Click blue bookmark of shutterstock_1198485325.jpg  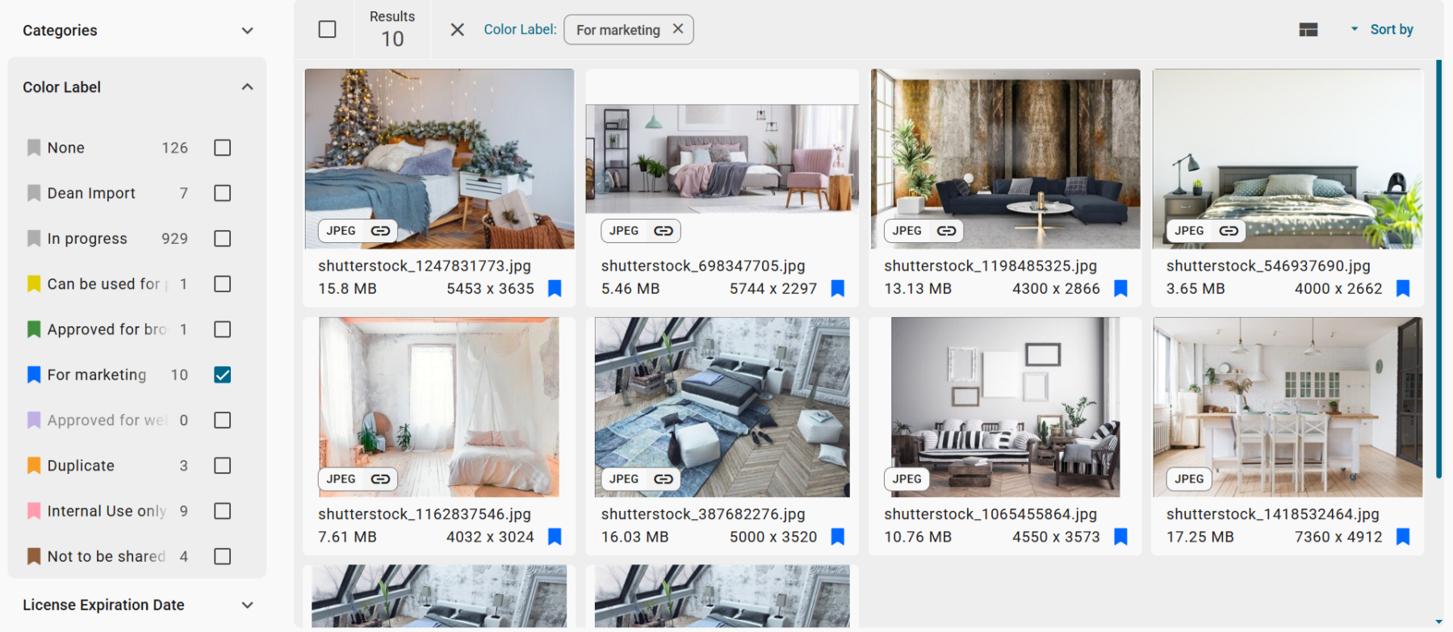point(1120,289)
